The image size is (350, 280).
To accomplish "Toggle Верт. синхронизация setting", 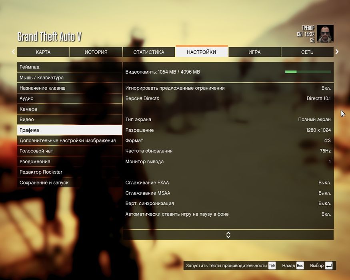I will tap(228, 204).
